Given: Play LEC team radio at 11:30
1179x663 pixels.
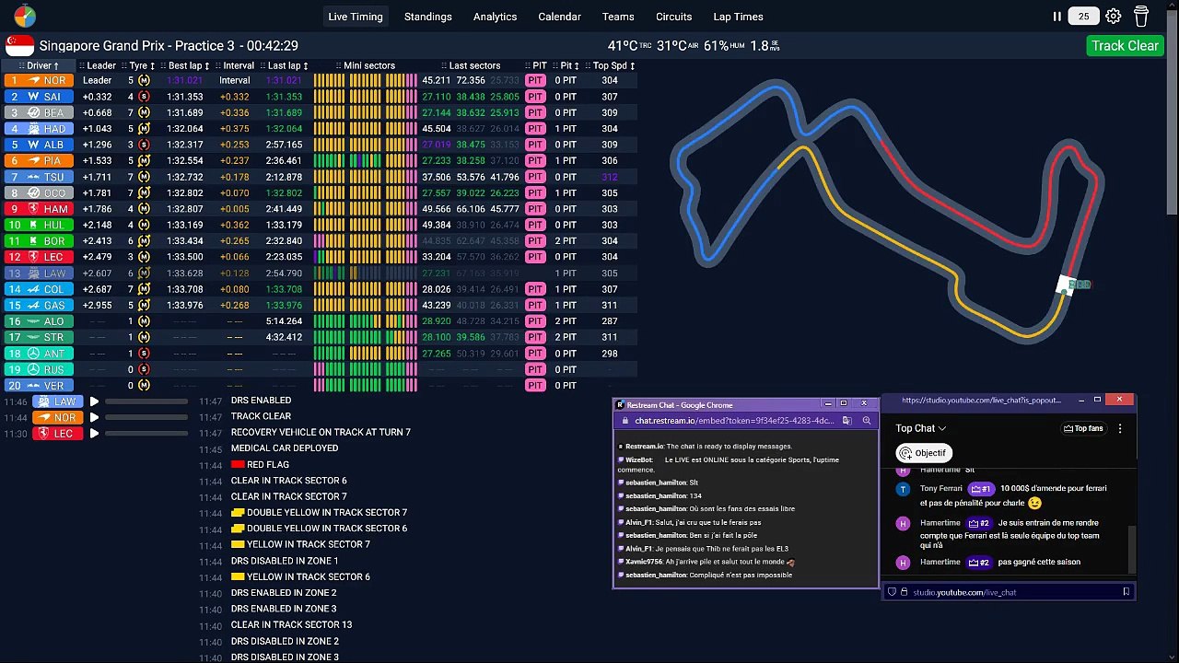Looking at the screenshot, I should coord(94,434).
